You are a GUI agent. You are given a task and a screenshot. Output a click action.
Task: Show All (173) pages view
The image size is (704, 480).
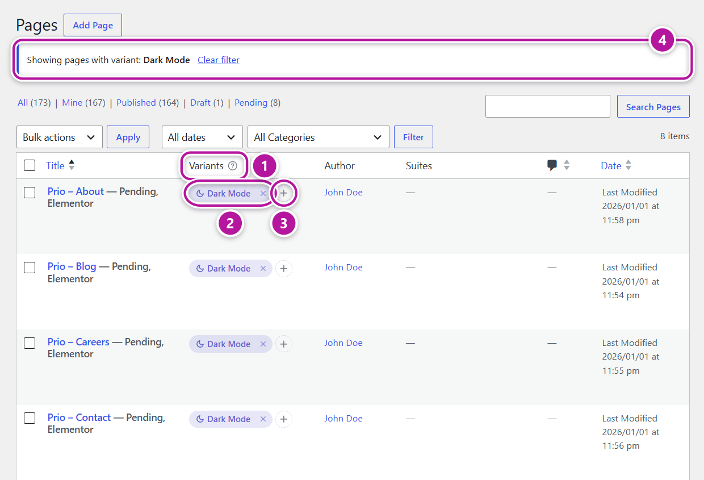[x=34, y=103]
